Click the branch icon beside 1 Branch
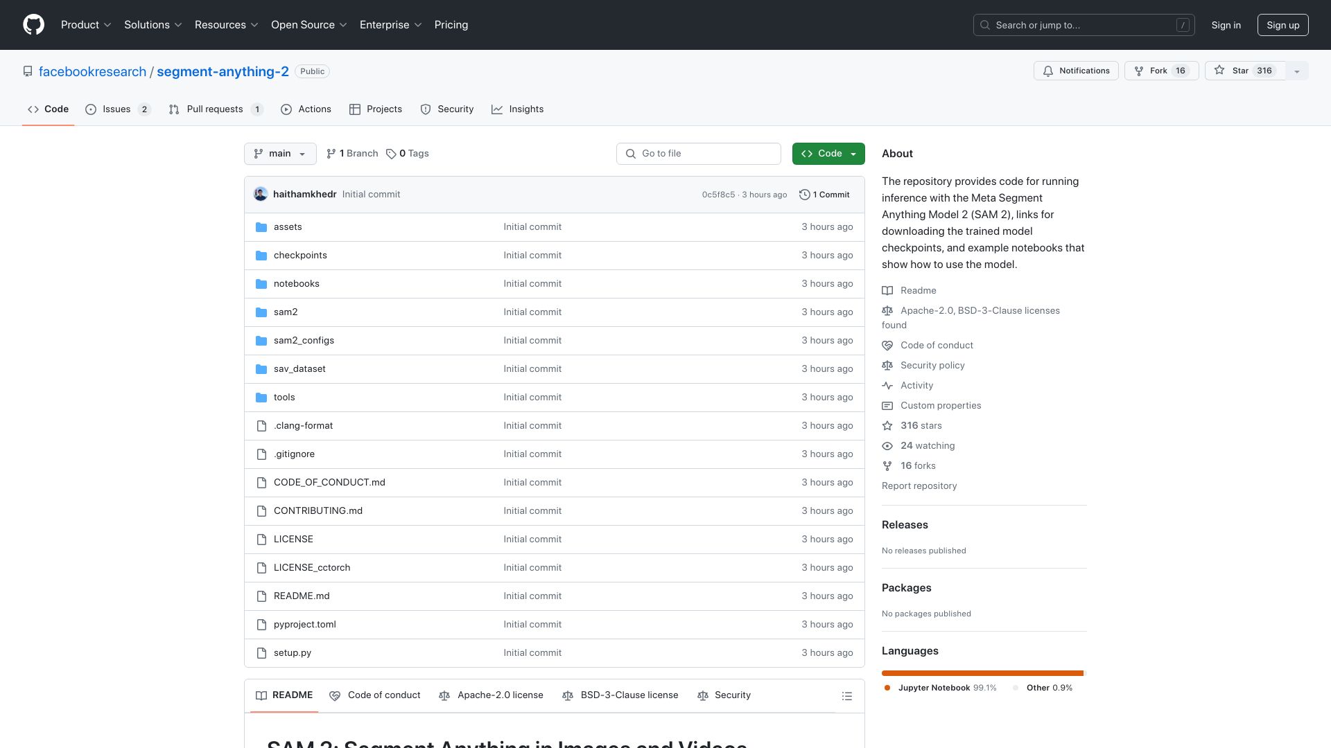This screenshot has width=1331, height=748. (x=331, y=154)
